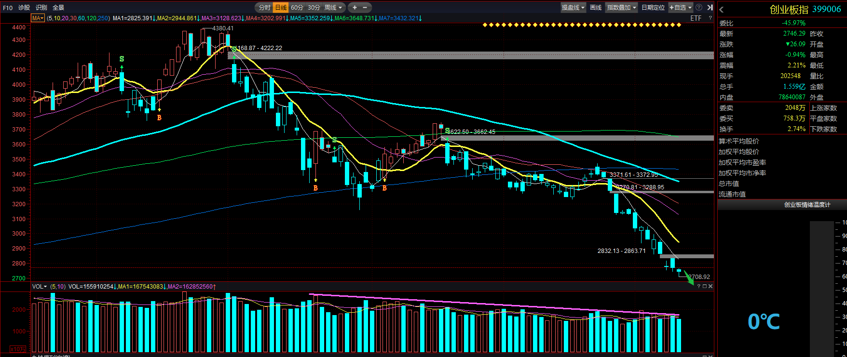The image size is (847, 357).
Task: Open the 识别 menu item
Action: click(x=41, y=8)
